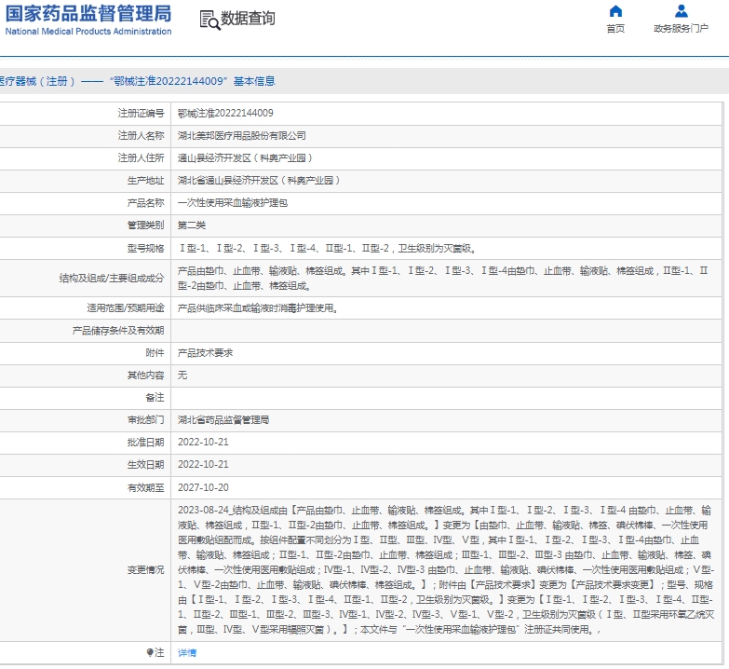Click the 数据查询 magnifier document icon
Viewport: 729px width, 669px height.
pyautogui.click(x=209, y=20)
